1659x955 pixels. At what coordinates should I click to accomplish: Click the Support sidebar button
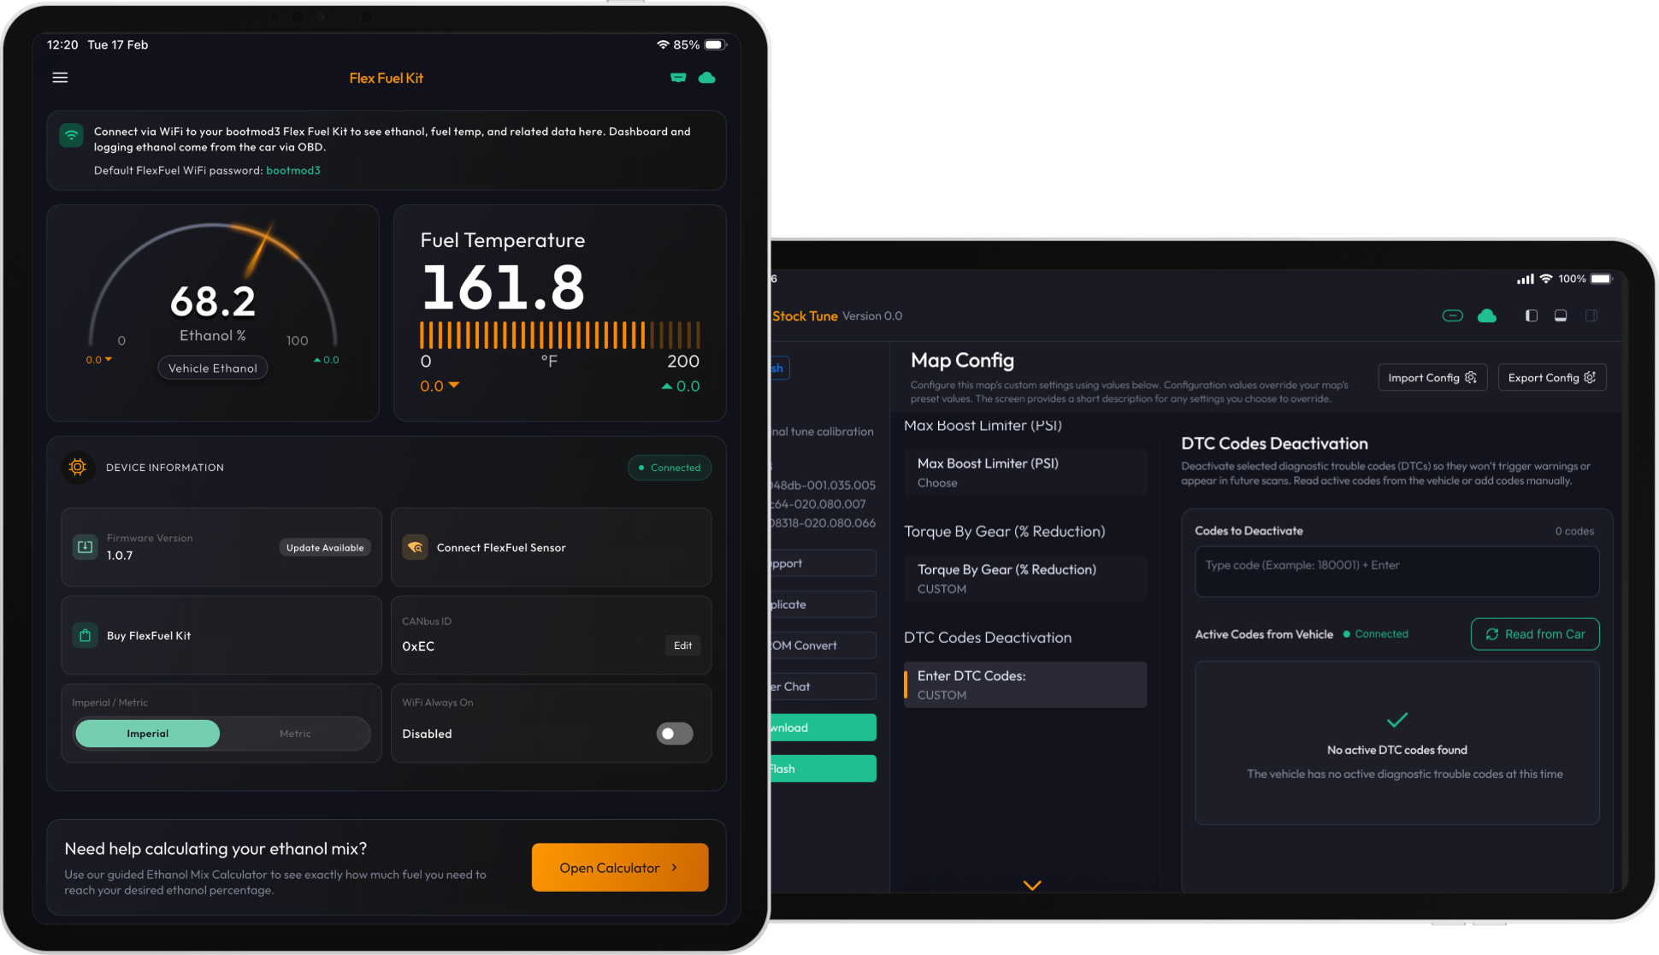point(823,563)
